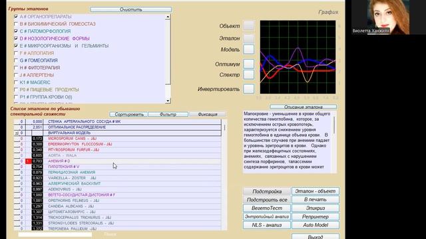
Task: Select row CANDIDA ALBICANS - J&J
Action: pos(118,206)
